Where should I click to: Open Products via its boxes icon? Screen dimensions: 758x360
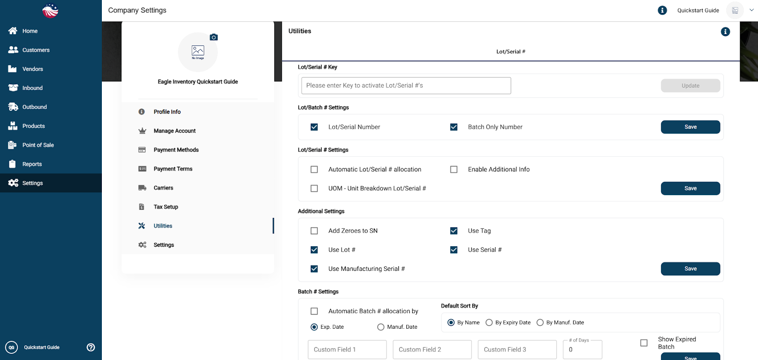(x=13, y=126)
